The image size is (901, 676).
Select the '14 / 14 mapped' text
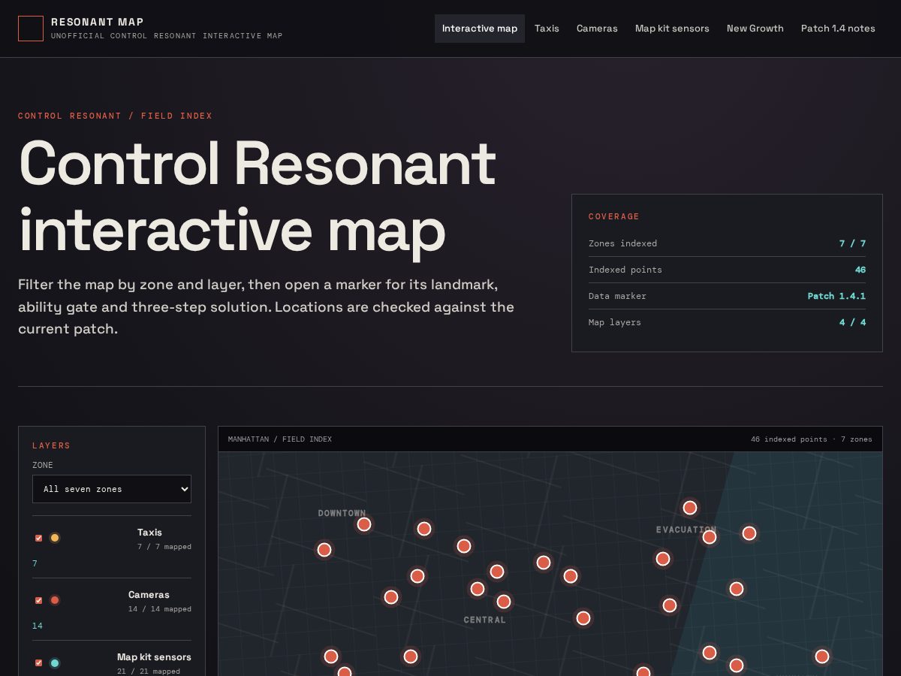coord(160,609)
